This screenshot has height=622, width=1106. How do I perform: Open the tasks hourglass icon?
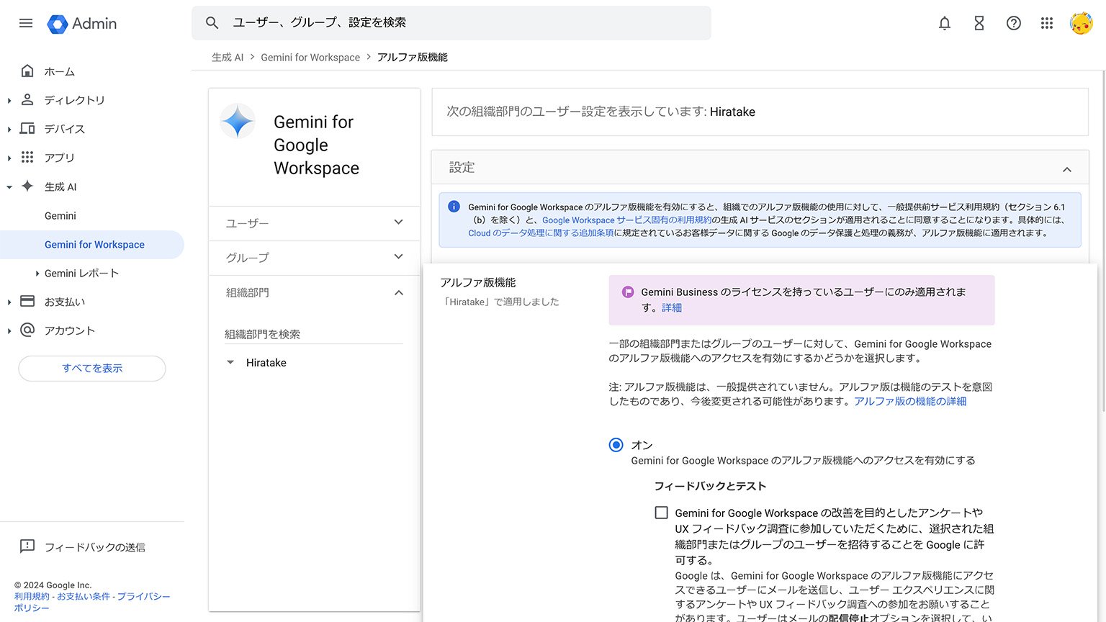point(979,23)
